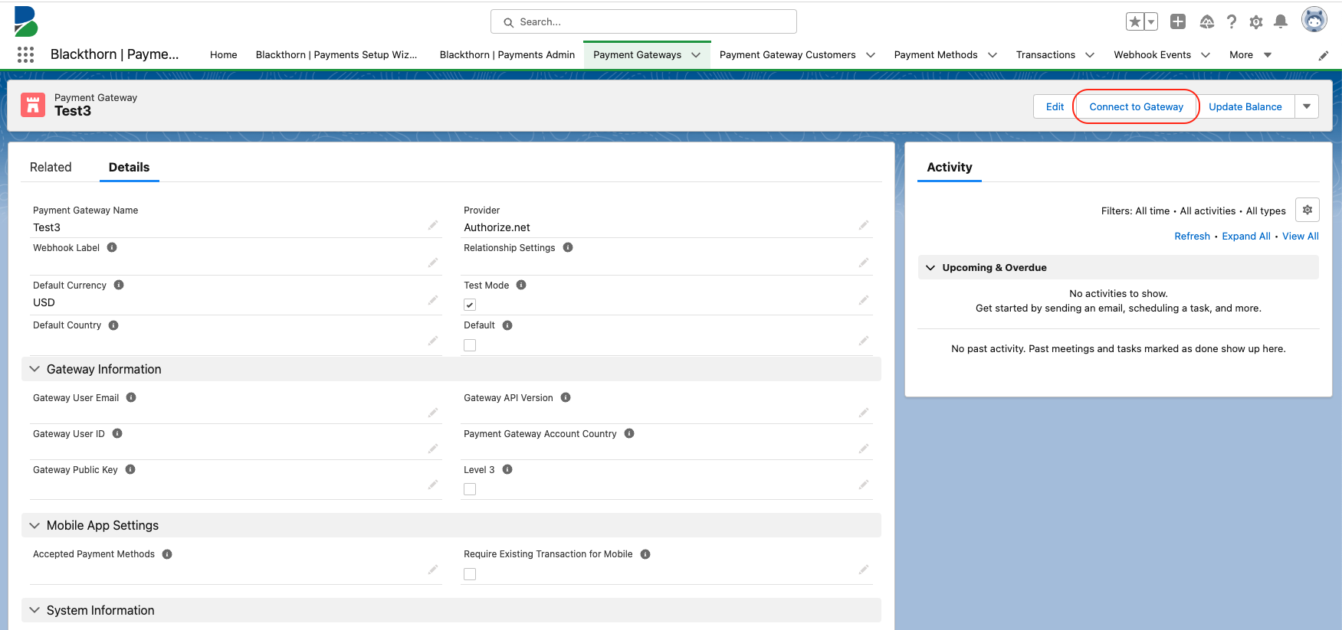Viewport: 1342px width, 630px height.
Task: Switch to the Related tab
Action: pyautogui.click(x=51, y=167)
